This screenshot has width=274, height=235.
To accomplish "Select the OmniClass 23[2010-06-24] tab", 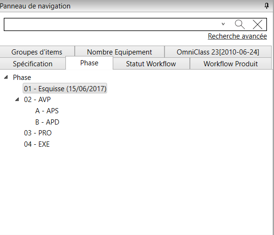I will pyautogui.click(x=218, y=52).
